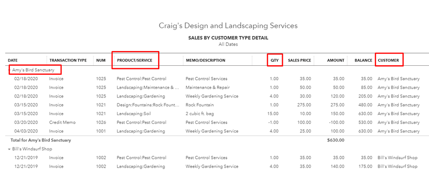Click the 50.00 sales price cell
This screenshot has height=176, width=429.
click(306, 88)
